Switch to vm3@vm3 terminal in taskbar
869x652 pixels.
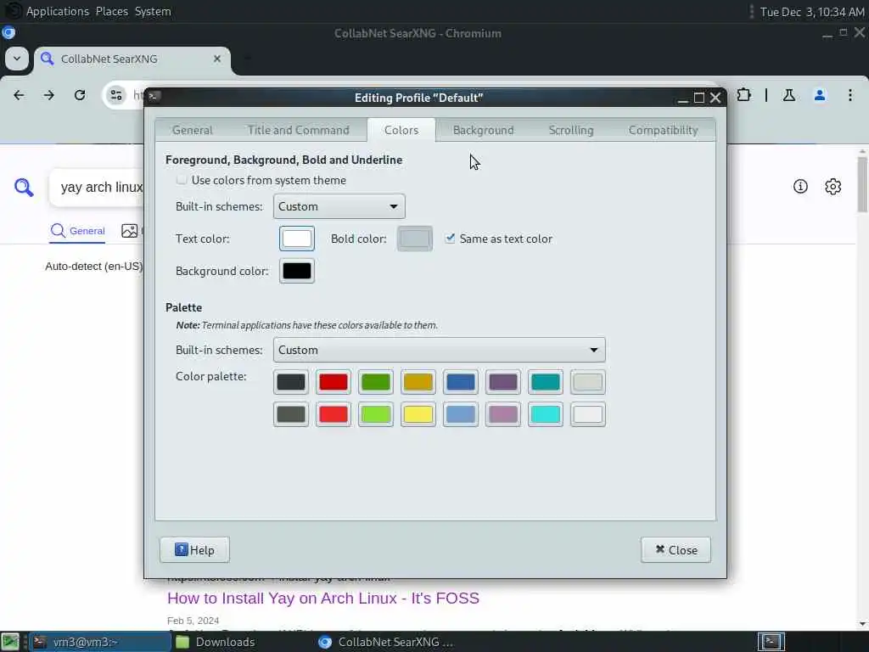[x=100, y=642]
